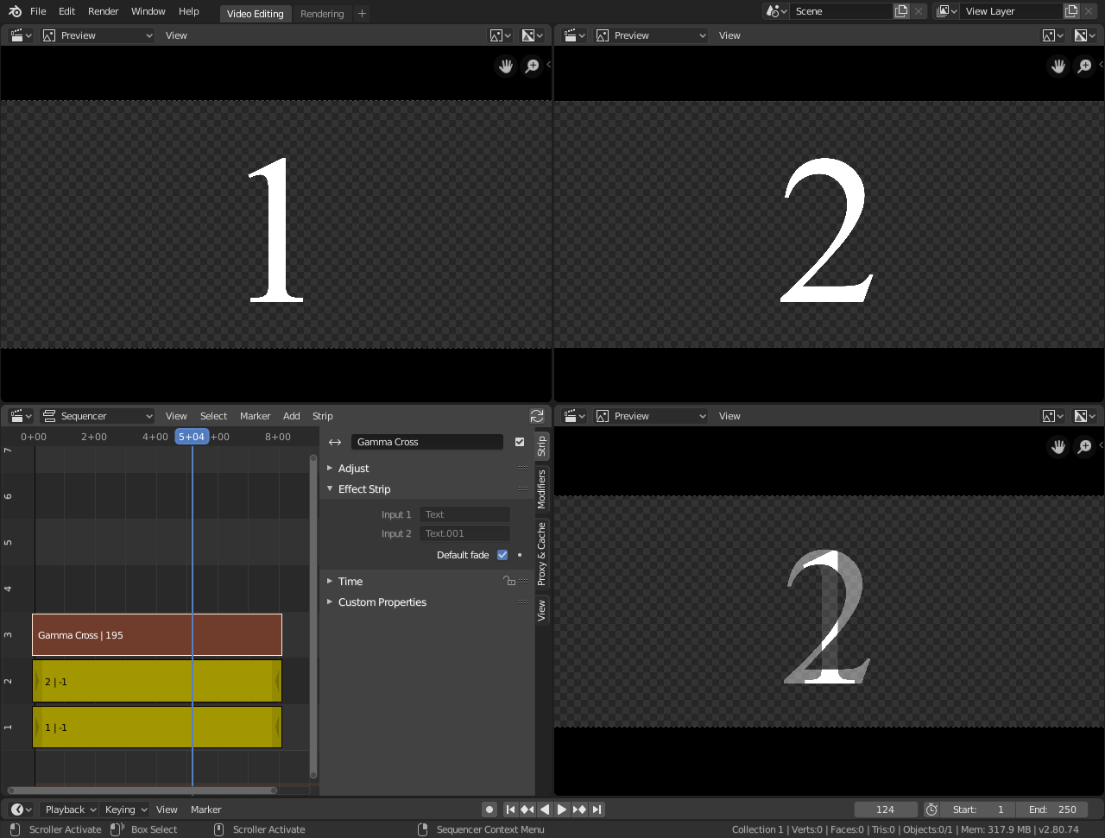
Task: Click the duplicate Scene button next to Scene name
Action: point(900,10)
